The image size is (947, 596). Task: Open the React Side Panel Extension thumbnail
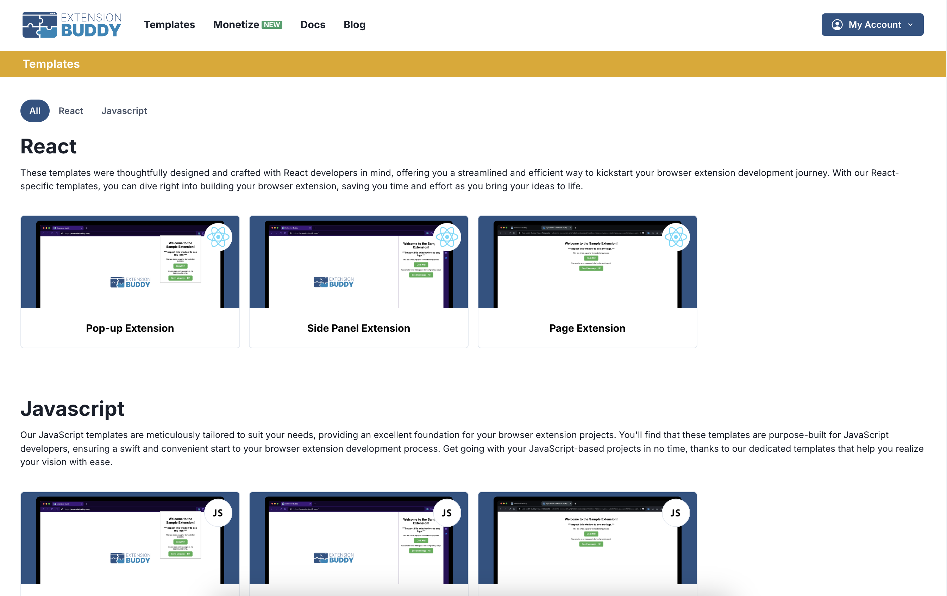pyautogui.click(x=359, y=262)
